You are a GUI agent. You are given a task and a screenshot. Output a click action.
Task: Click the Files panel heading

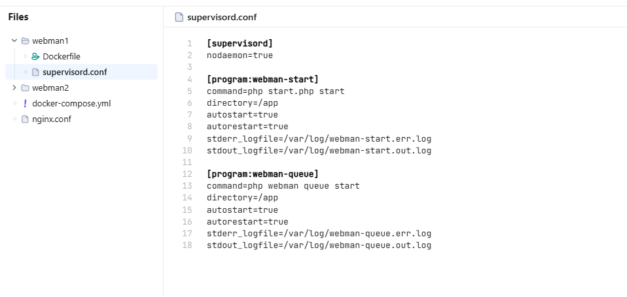click(18, 18)
